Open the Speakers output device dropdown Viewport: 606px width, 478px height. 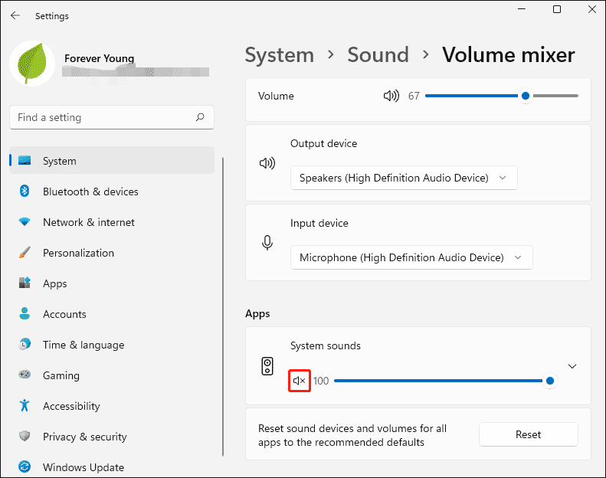click(x=404, y=178)
